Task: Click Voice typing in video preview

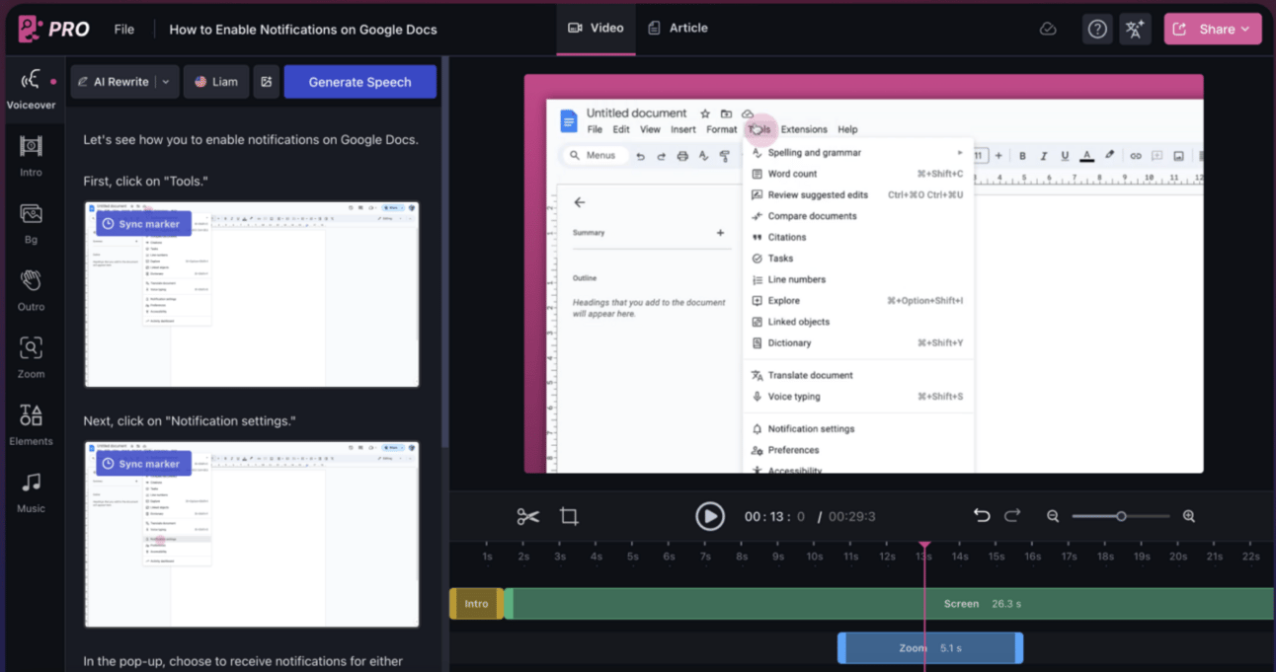Action: click(x=794, y=397)
